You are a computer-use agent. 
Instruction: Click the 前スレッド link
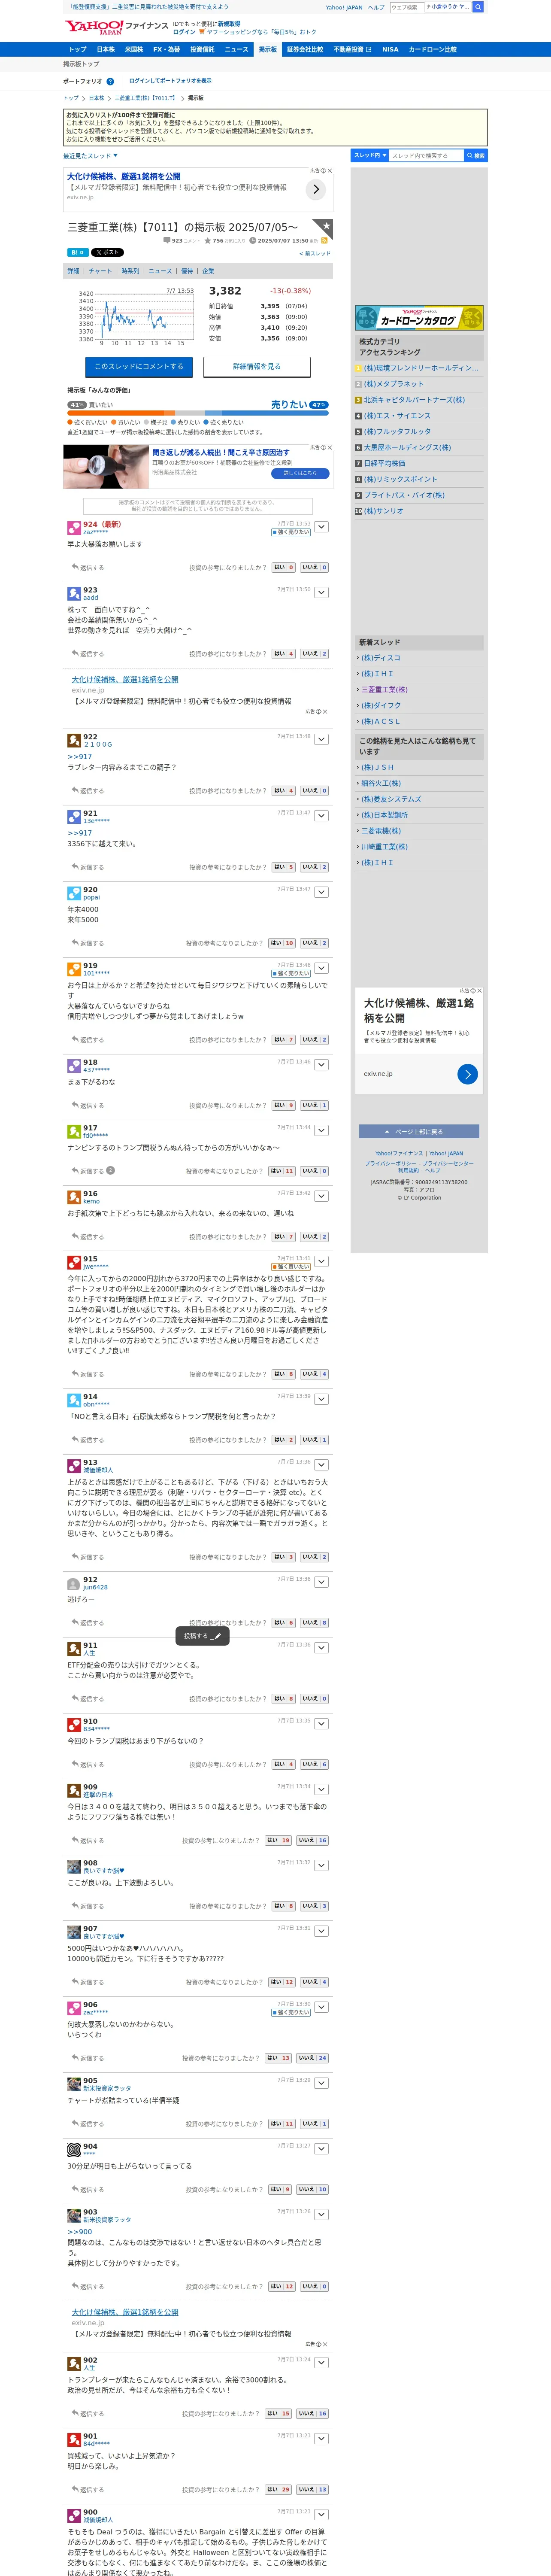tap(314, 254)
